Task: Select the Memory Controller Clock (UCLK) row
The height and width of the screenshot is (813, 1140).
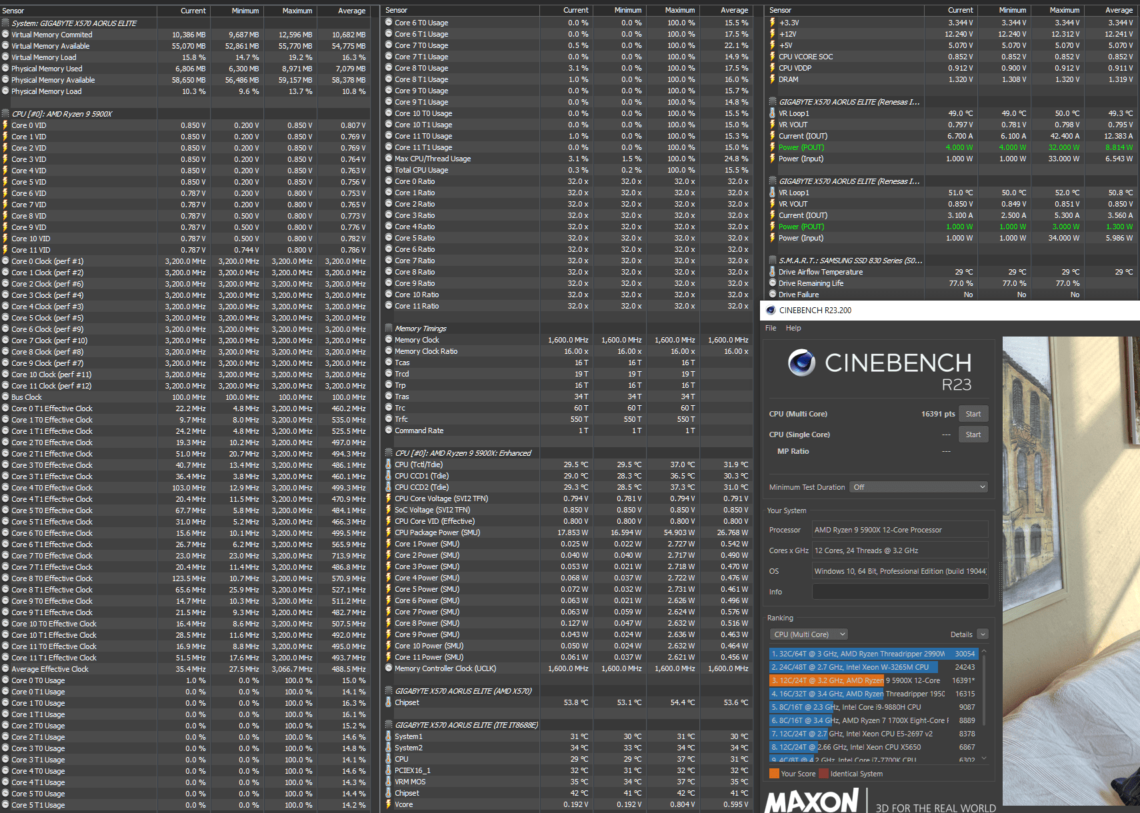Action: pos(568,668)
